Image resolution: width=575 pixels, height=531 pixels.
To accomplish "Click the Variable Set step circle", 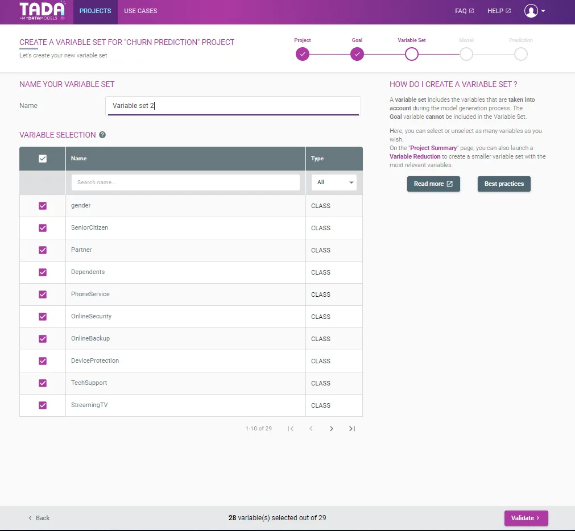I will click(x=412, y=54).
